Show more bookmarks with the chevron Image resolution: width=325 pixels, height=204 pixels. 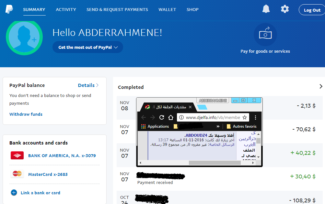click(218, 126)
